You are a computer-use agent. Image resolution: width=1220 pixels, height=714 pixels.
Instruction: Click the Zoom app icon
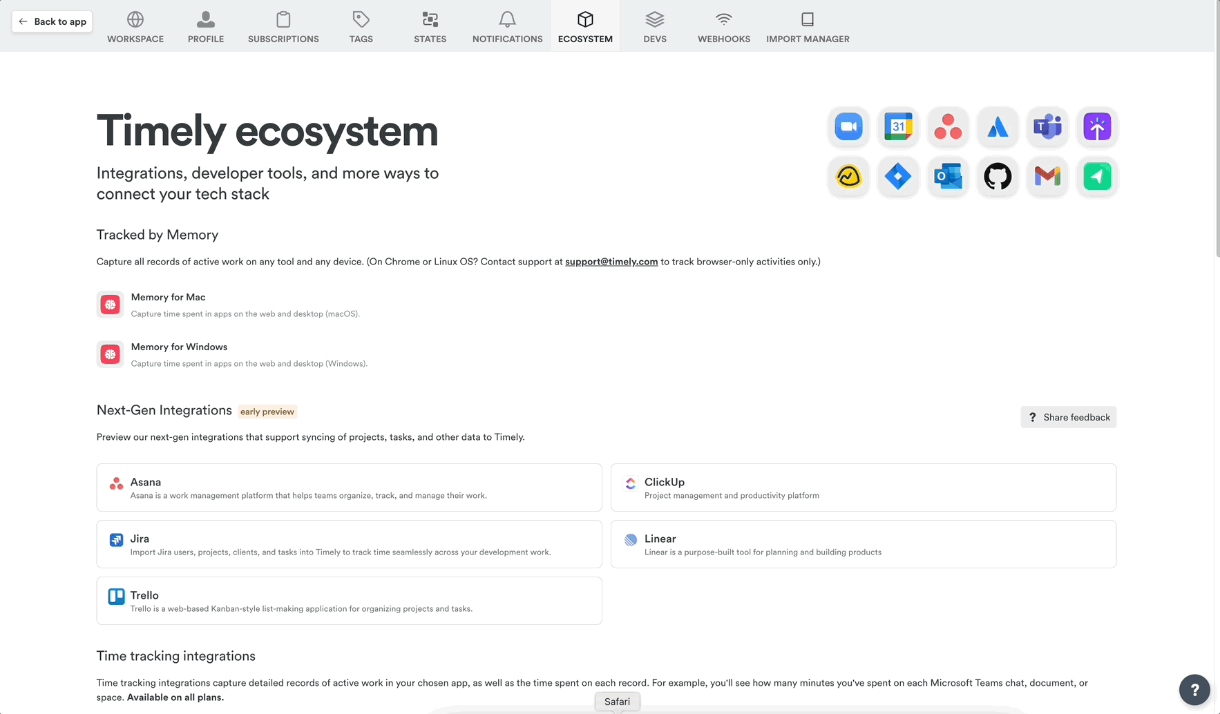848,127
